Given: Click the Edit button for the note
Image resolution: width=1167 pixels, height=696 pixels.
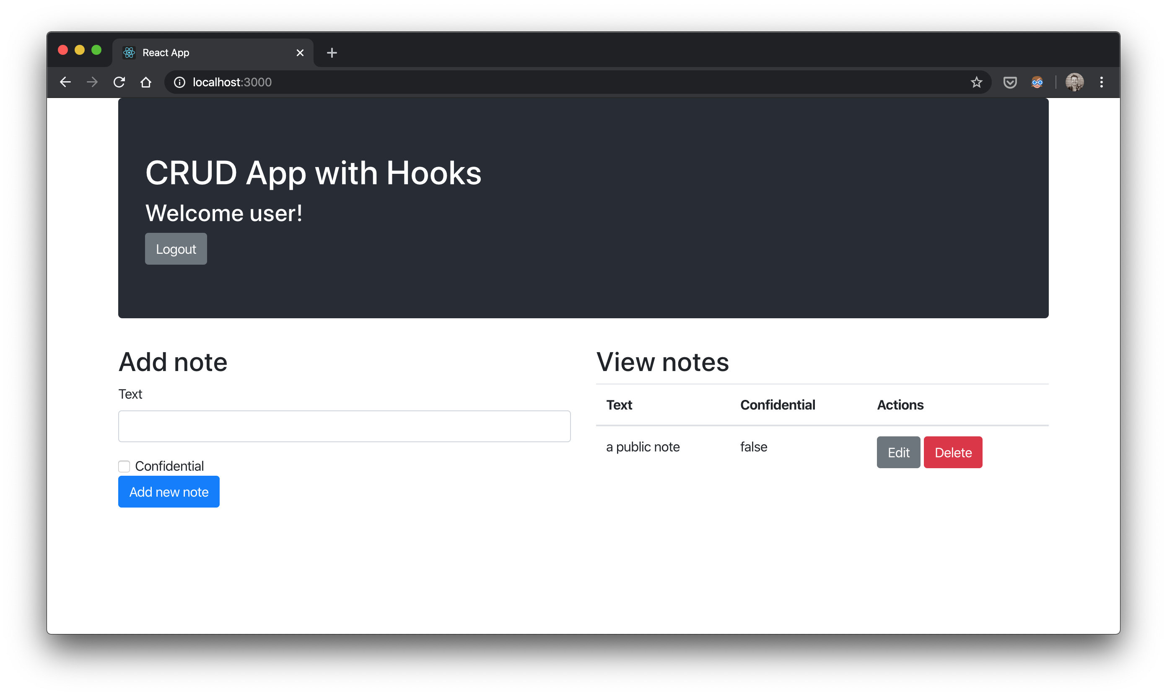Looking at the screenshot, I should click(898, 451).
